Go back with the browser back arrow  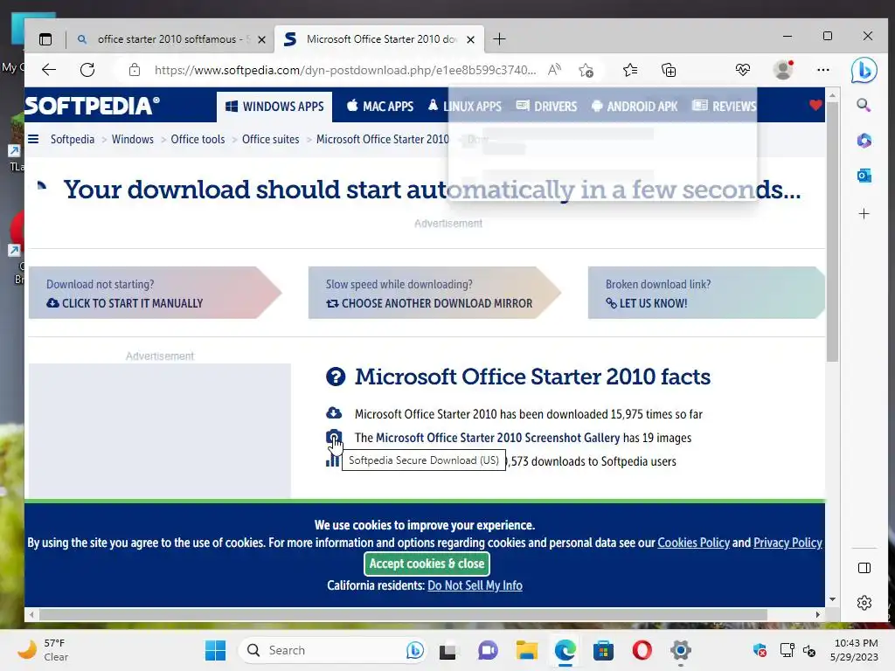49,70
